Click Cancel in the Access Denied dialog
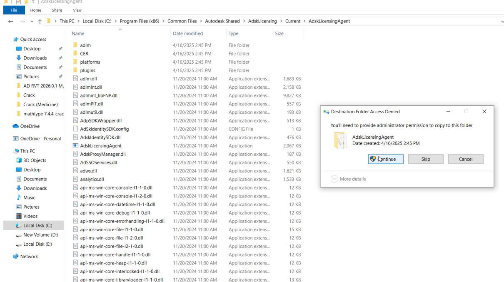Viewport: 504px width, 282px height. (x=466, y=159)
